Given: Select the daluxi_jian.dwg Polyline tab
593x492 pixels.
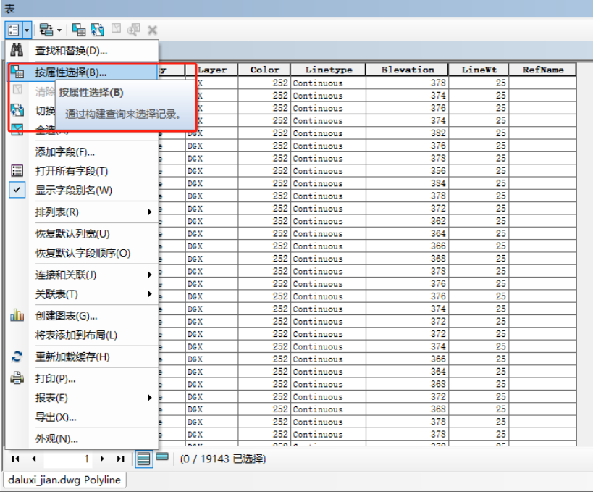Looking at the screenshot, I should pyautogui.click(x=64, y=480).
